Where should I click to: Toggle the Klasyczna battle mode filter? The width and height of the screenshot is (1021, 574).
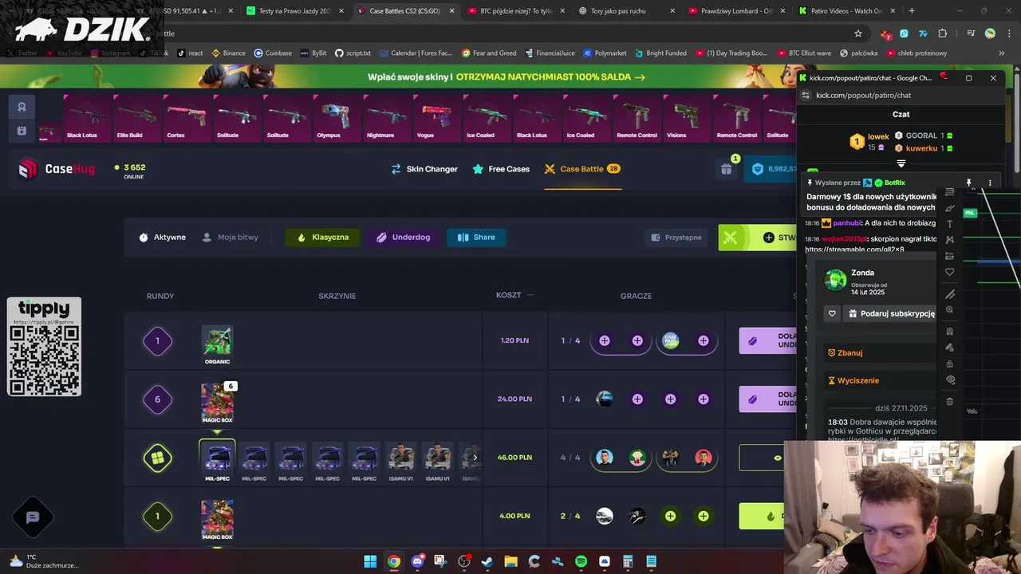(322, 237)
